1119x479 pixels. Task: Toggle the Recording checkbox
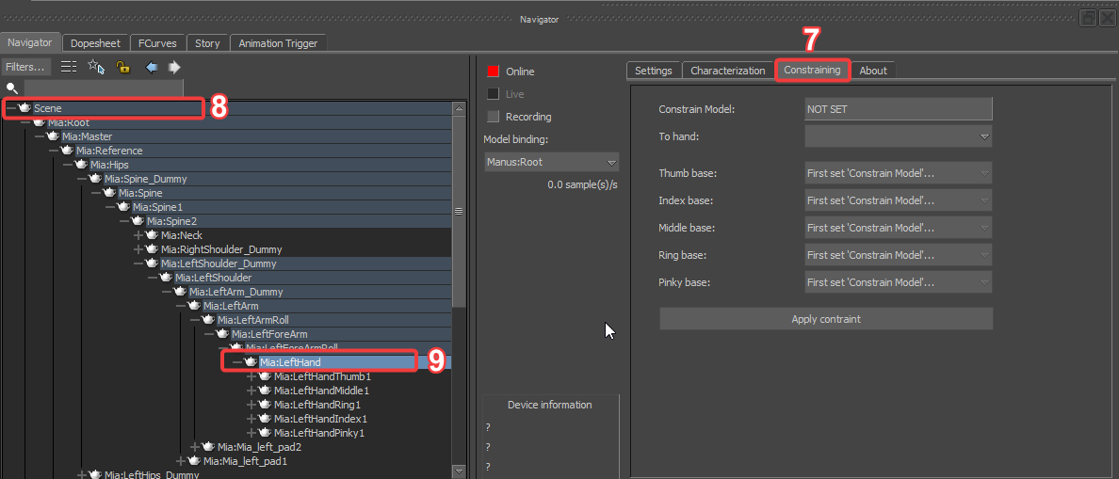(x=493, y=117)
